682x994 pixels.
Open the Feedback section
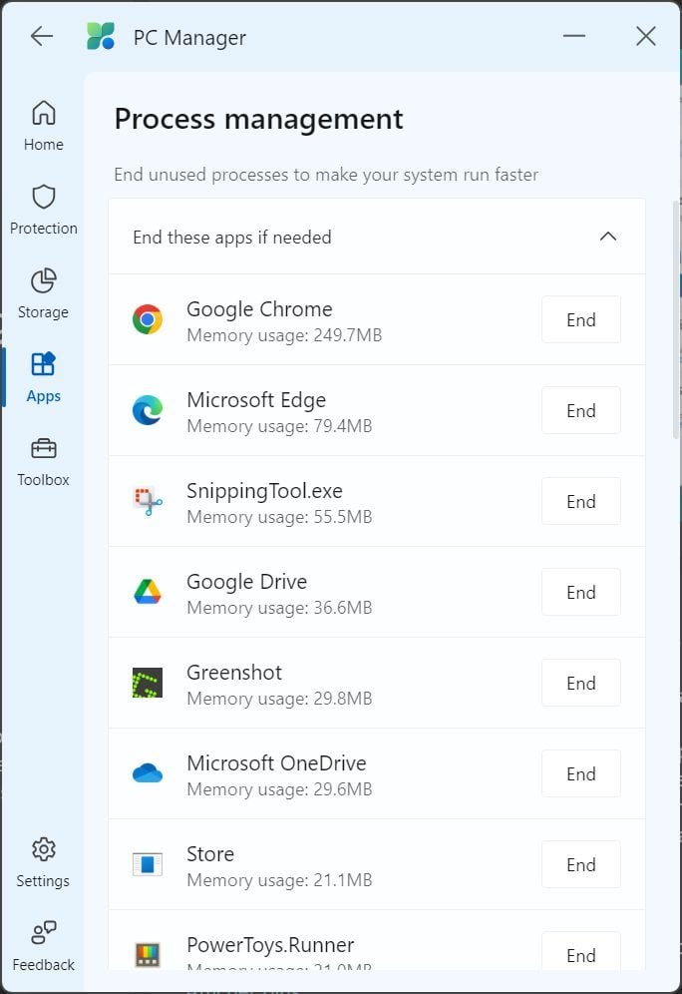coord(43,946)
